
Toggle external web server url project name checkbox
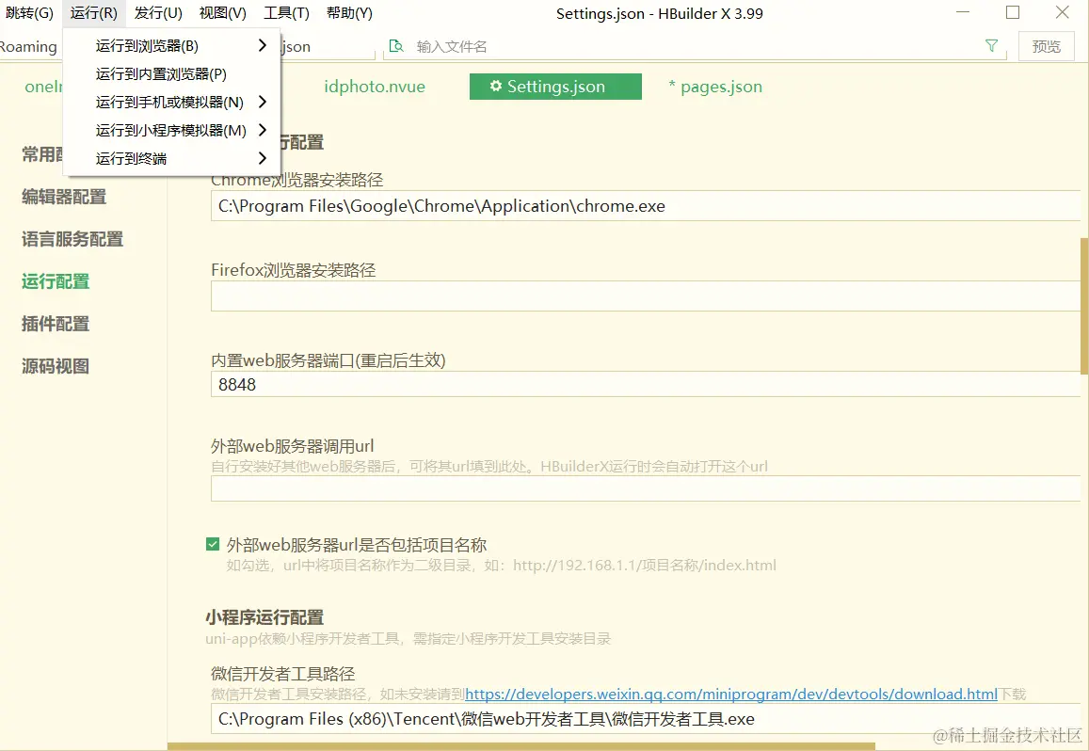pos(213,544)
